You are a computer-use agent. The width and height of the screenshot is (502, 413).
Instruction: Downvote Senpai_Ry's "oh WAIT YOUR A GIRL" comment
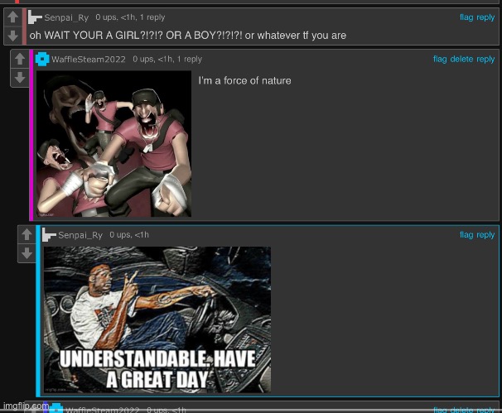[x=12, y=36]
